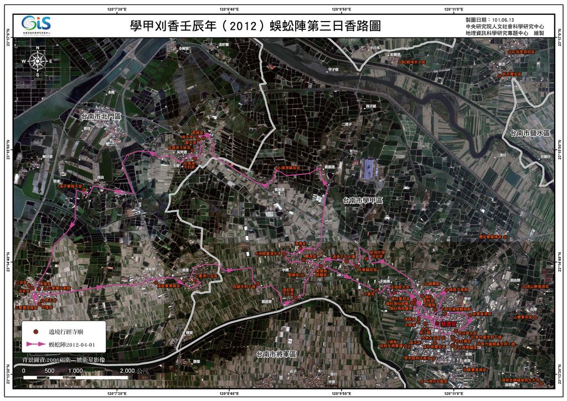
Task: Click the blue-roofed building on the map
Action: click(369, 169)
